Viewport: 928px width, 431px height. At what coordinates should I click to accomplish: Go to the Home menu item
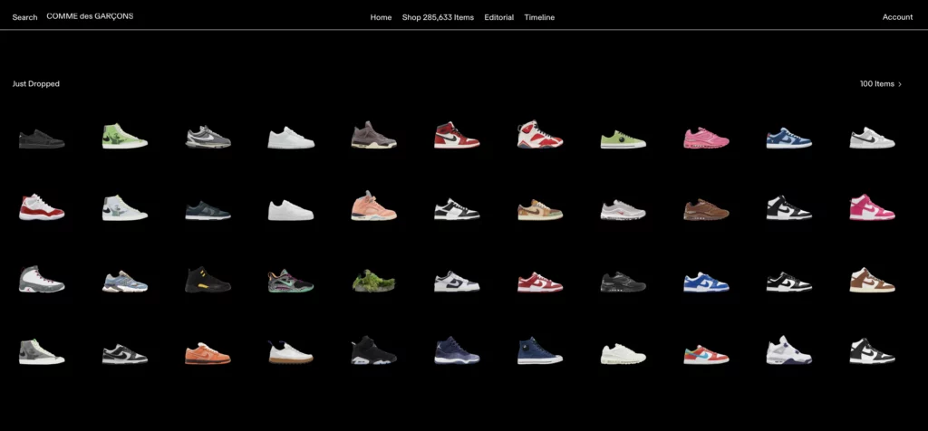pyautogui.click(x=381, y=17)
